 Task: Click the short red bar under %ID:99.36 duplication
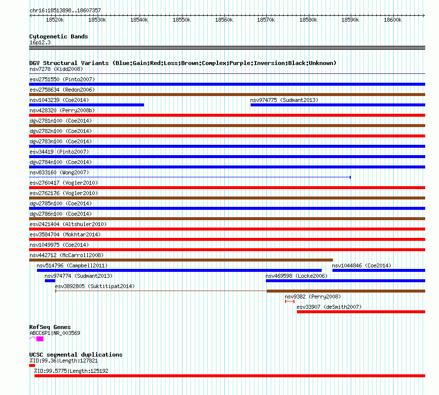pos(32,365)
